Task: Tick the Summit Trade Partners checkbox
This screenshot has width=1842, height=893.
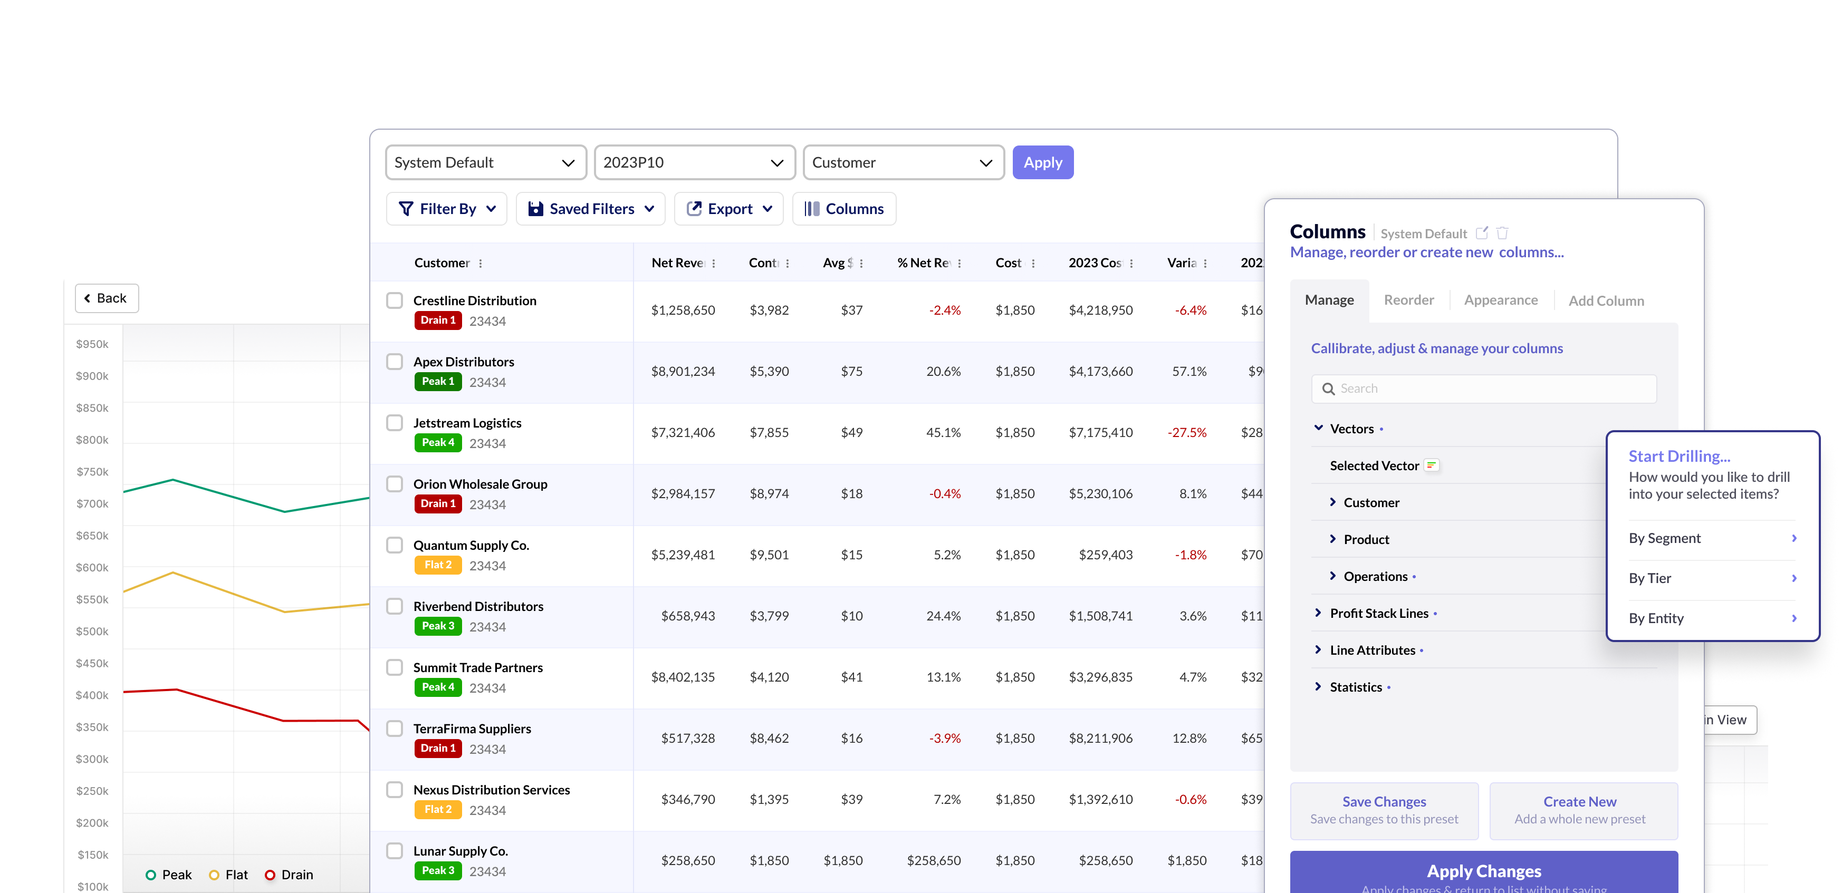Action: 395,666
